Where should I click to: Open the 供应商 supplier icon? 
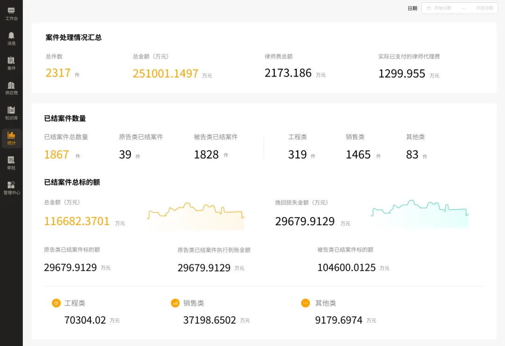11,85
